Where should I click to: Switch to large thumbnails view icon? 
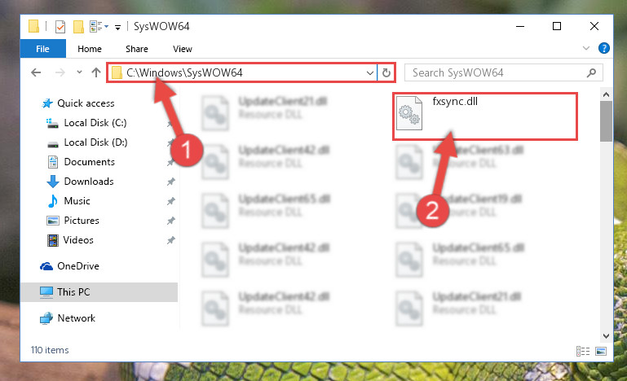tap(601, 351)
